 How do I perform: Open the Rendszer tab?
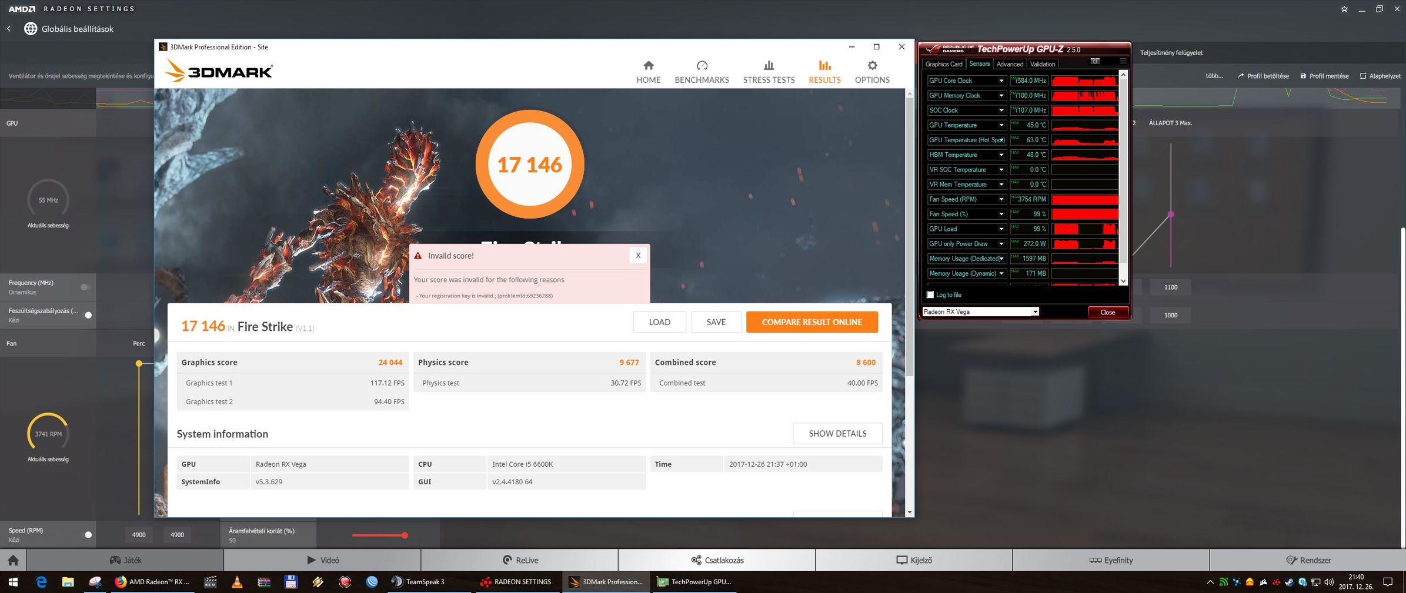(1308, 560)
